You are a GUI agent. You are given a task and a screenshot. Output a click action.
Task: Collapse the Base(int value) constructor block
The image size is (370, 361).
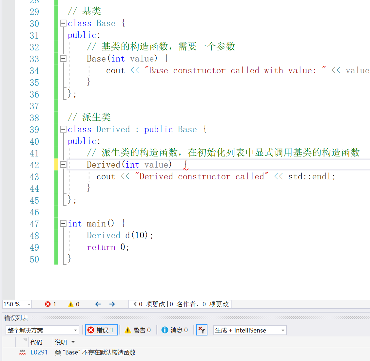pyautogui.click(x=63, y=59)
